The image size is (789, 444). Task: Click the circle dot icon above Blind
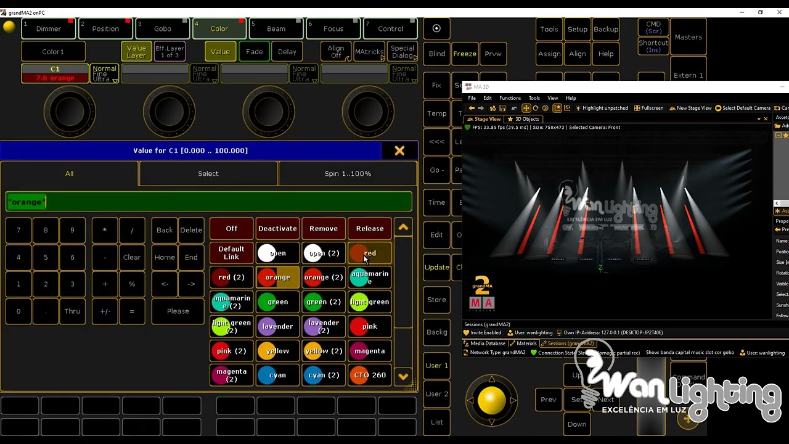[436, 28]
